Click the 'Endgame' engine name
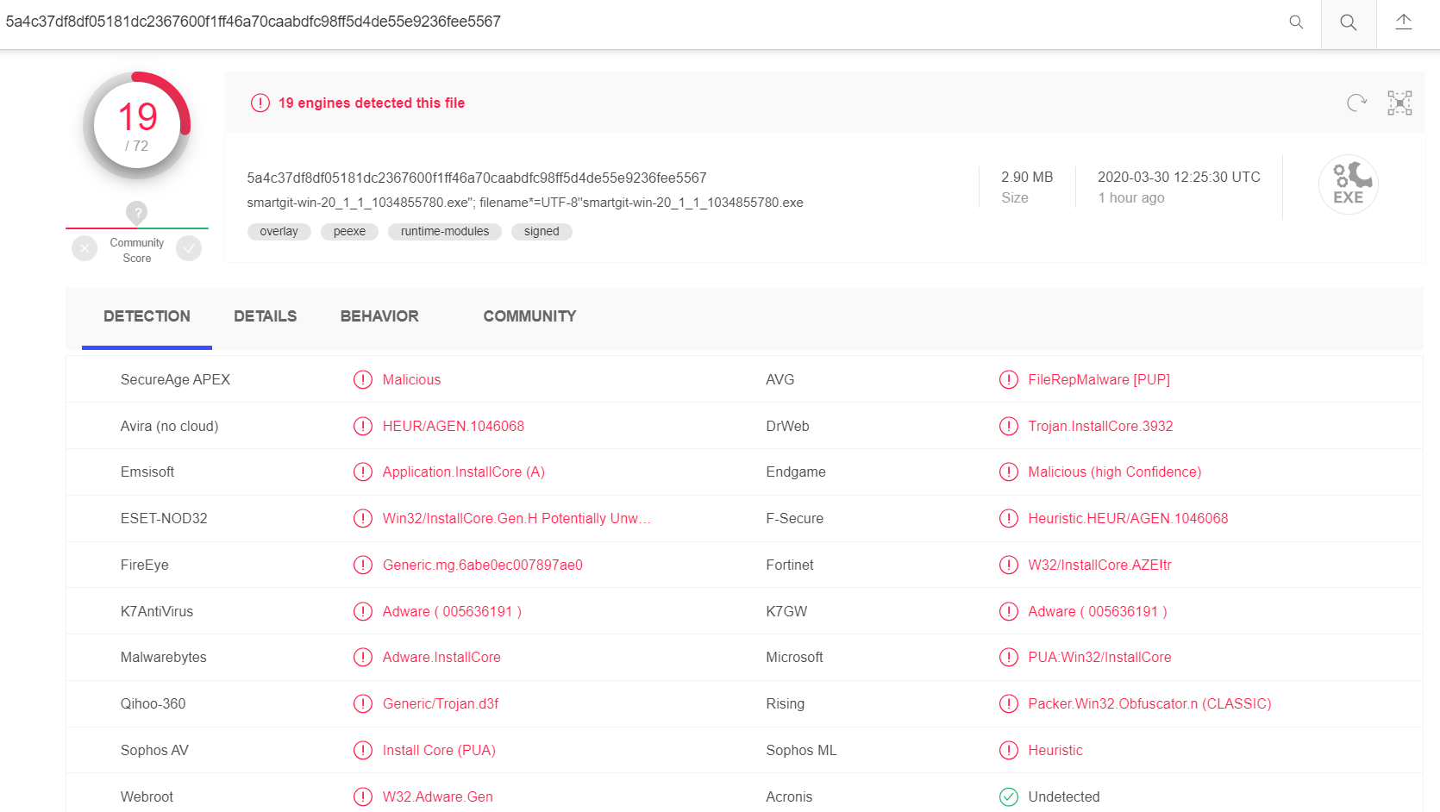The height and width of the screenshot is (812, 1440). (x=796, y=472)
